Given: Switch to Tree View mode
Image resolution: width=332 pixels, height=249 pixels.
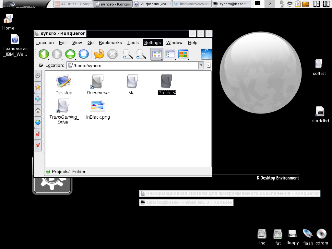Looking at the screenshot, I should tap(170, 54).
